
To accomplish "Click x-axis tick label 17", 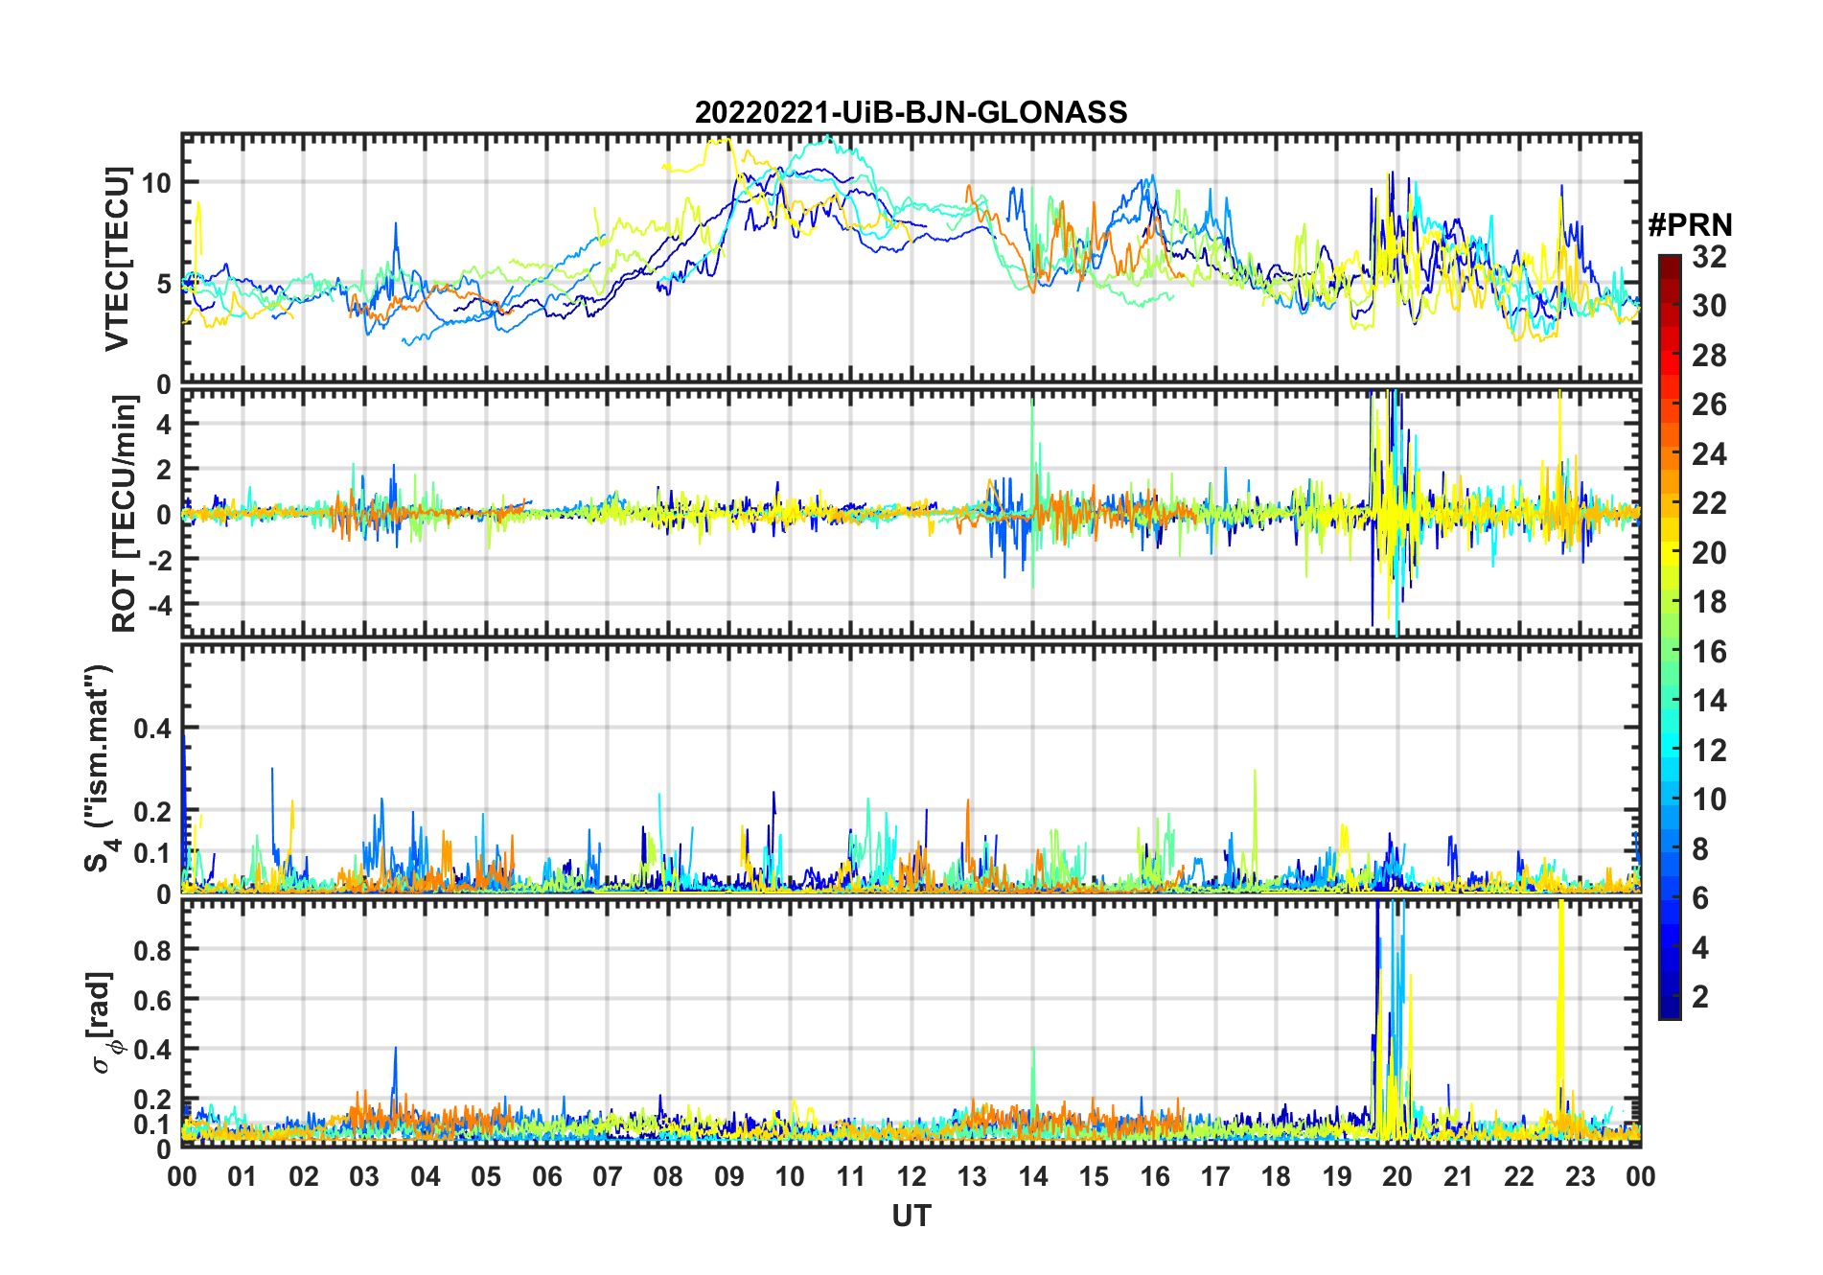I will (1215, 1176).
